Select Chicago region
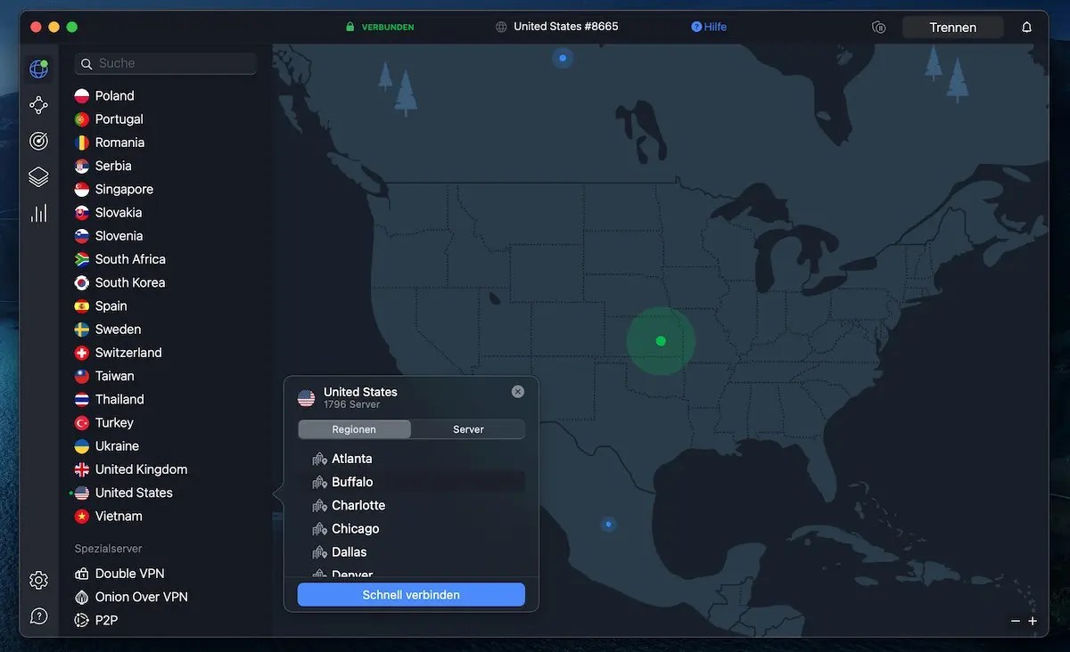 (x=411, y=528)
